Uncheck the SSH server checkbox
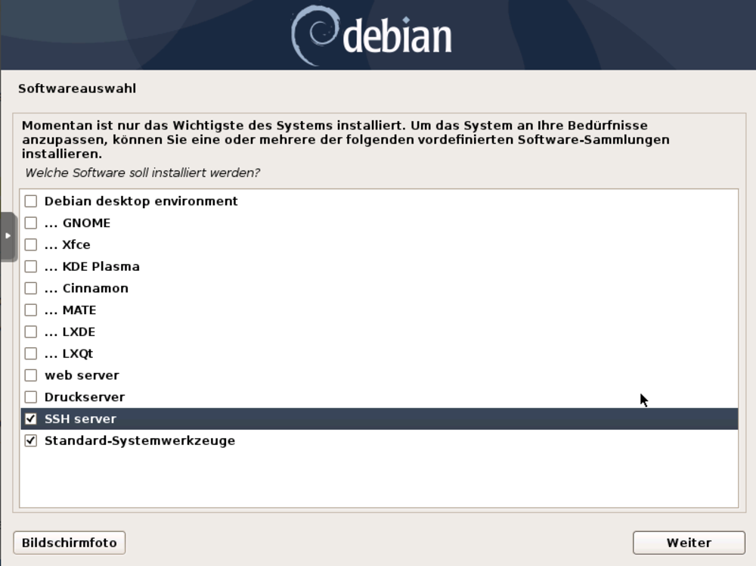This screenshot has height=566, width=756. [x=31, y=419]
